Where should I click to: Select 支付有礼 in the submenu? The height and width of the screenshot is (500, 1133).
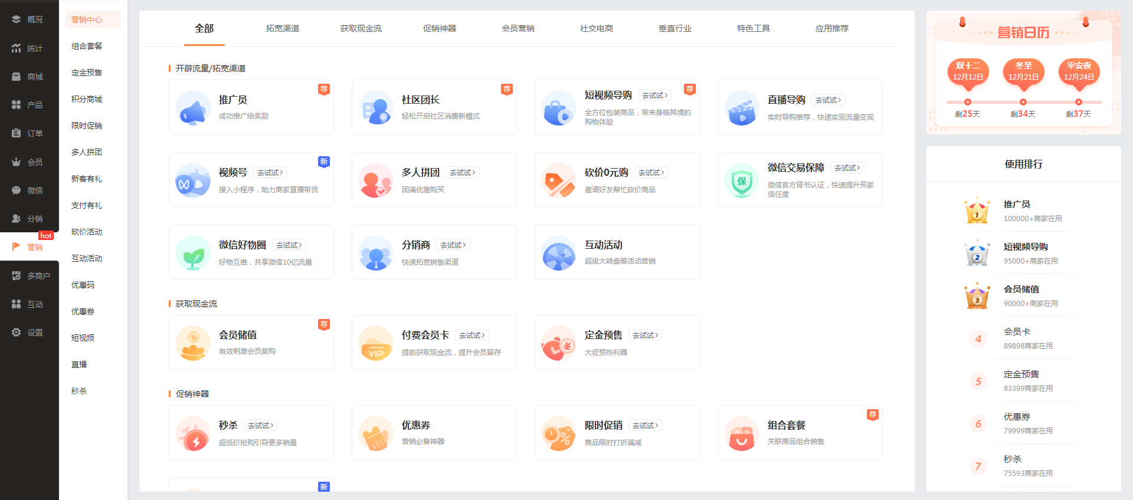[87, 205]
